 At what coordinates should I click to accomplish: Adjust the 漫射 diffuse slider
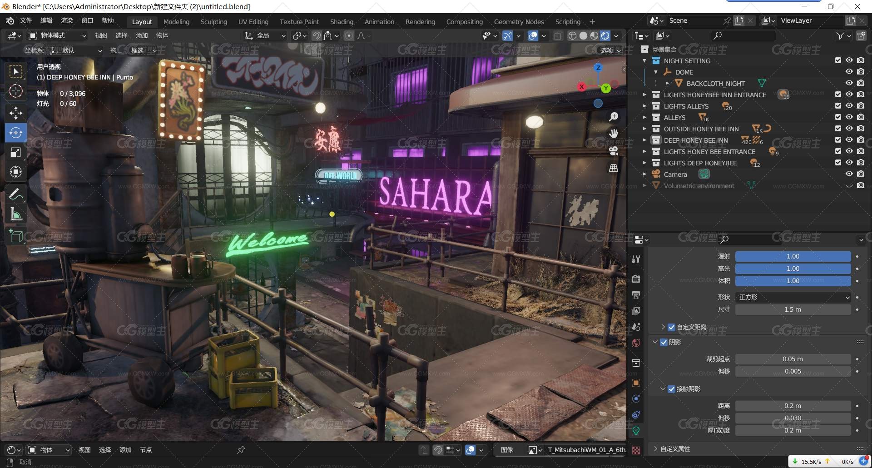pyautogui.click(x=793, y=256)
